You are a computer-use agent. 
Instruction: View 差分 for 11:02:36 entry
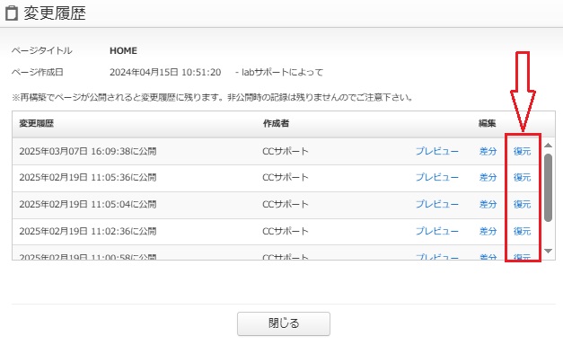pos(488,231)
